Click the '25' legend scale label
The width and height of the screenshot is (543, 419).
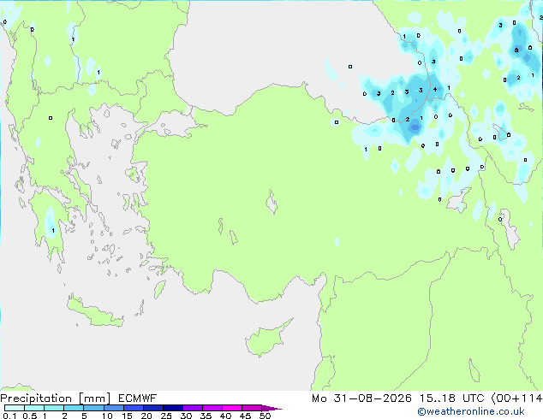pos(166,416)
